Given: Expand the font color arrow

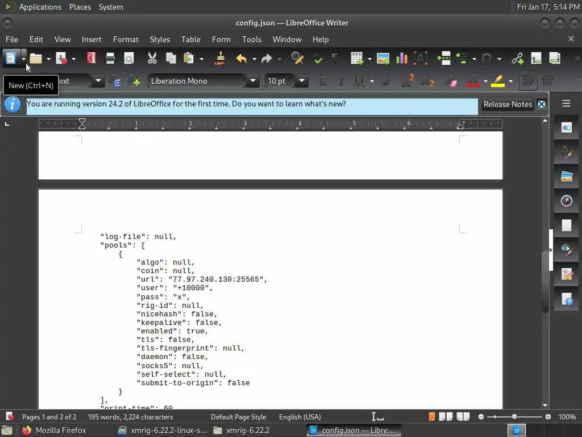Looking at the screenshot, I should (485, 81).
